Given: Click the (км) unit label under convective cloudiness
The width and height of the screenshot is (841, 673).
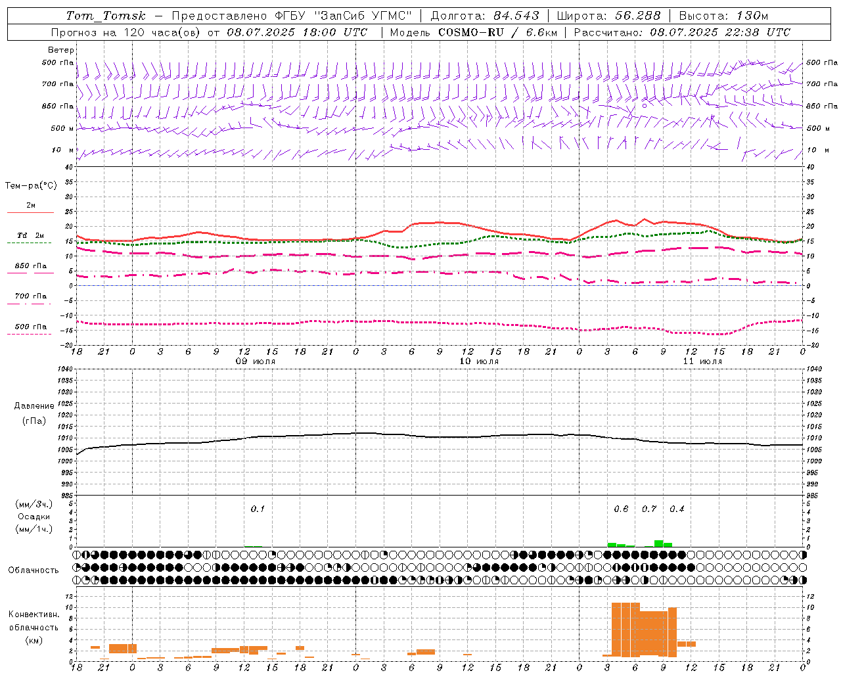Looking at the screenshot, I should click(x=34, y=641).
